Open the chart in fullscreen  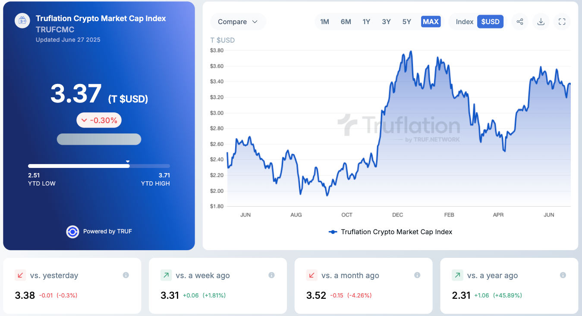(x=562, y=22)
